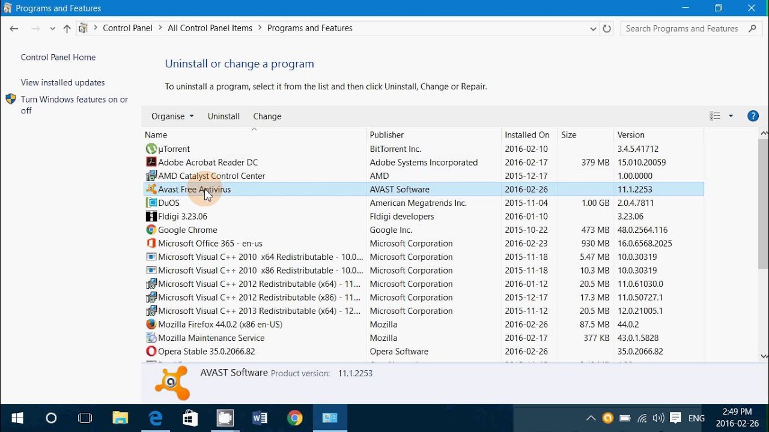Sort by the Name column header

tap(254, 135)
